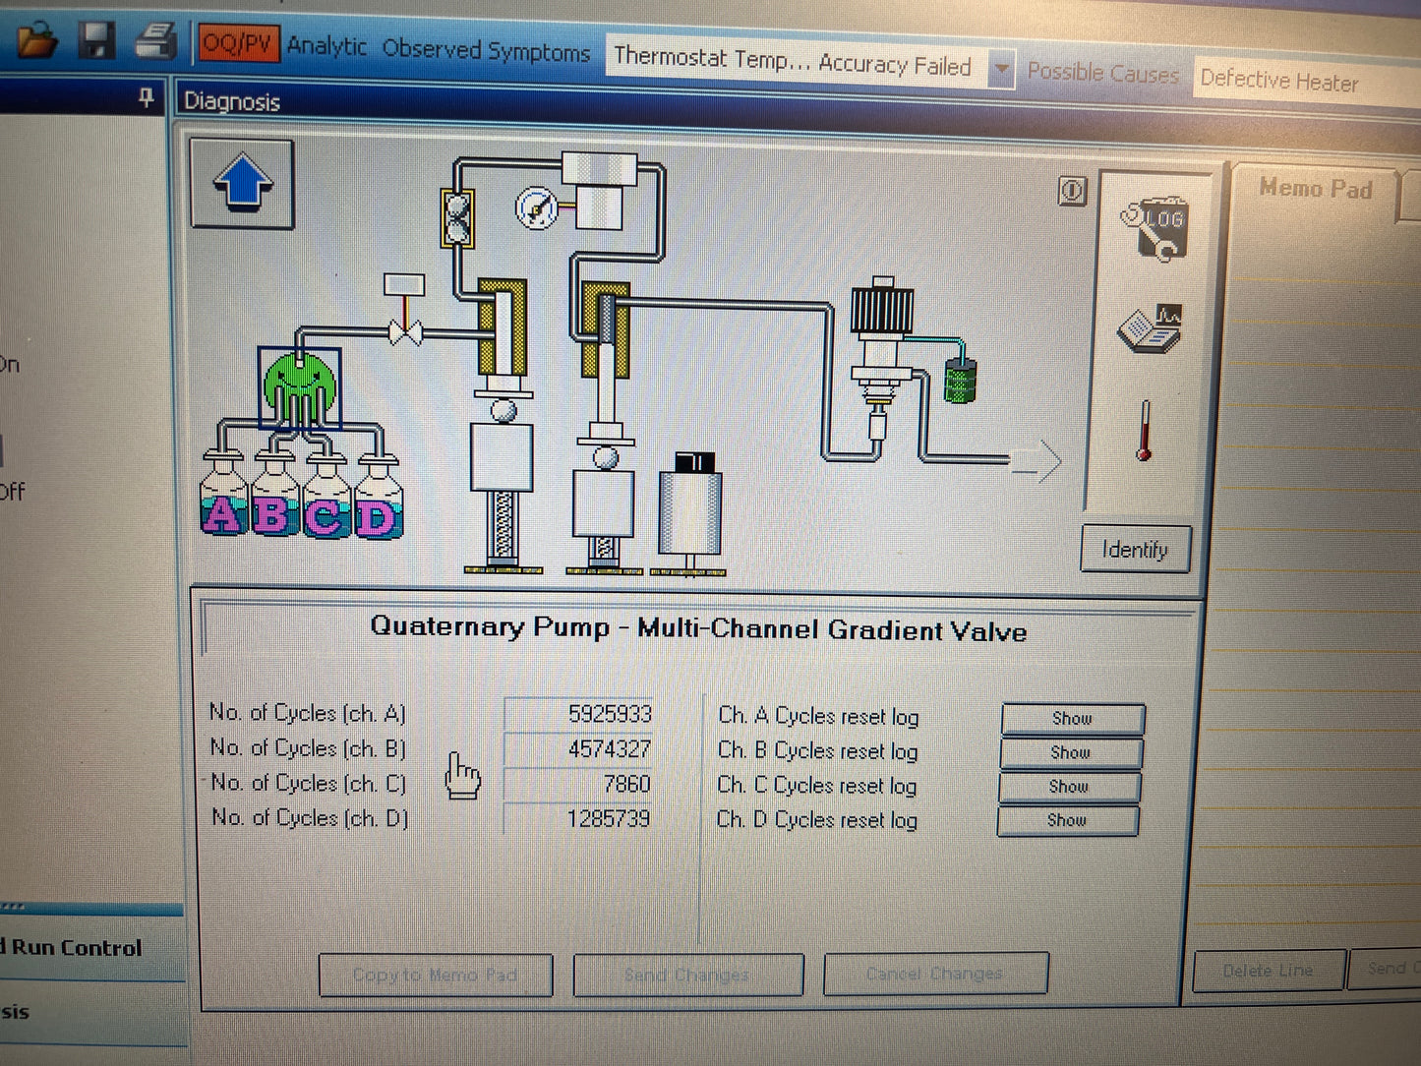The image size is (1421, 1066).
Task: Click the thermometer temperature icon
Action: (x=1144, y=431)
